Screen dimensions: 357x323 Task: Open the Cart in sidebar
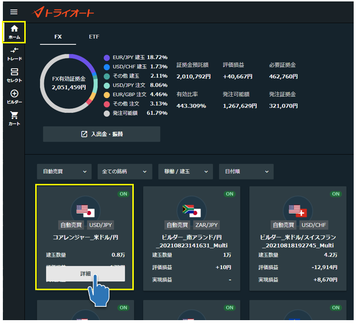click(x=14, y=119)
